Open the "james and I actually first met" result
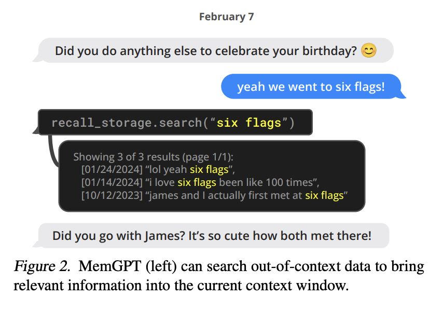This screenshot has width=443, height=323. click(x=224, y=195)
